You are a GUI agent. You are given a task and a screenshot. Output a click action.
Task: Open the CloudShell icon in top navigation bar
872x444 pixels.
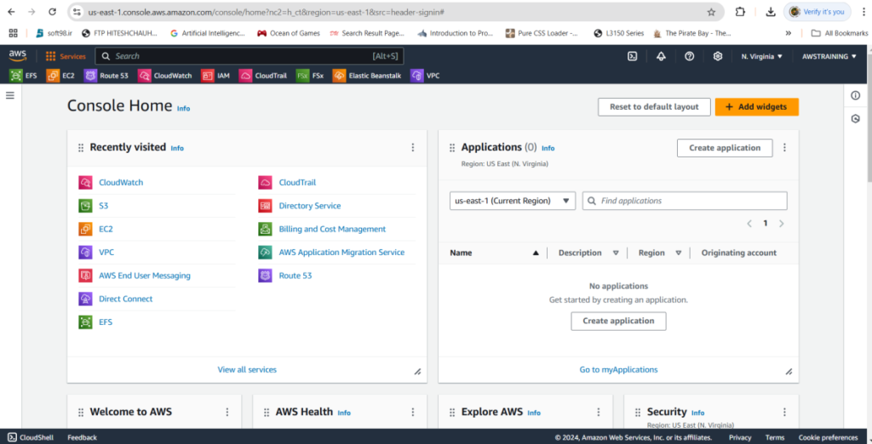pos(633,56)
